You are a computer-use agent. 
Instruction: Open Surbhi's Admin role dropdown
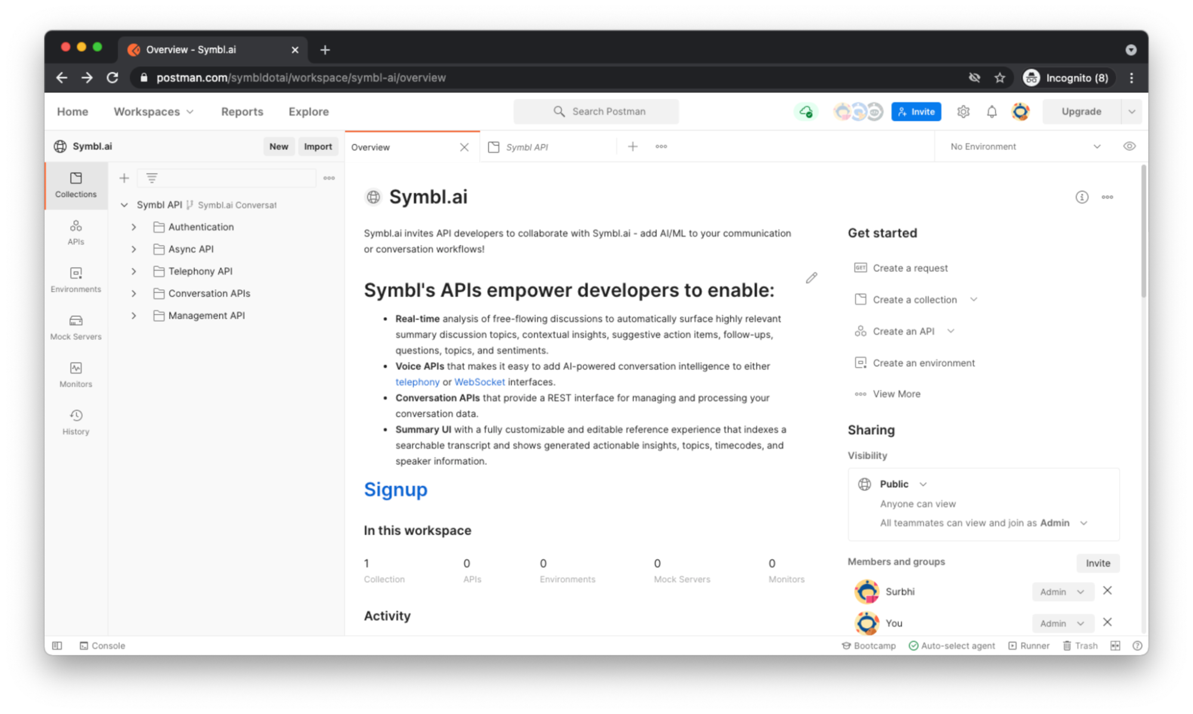point(1062,592)
